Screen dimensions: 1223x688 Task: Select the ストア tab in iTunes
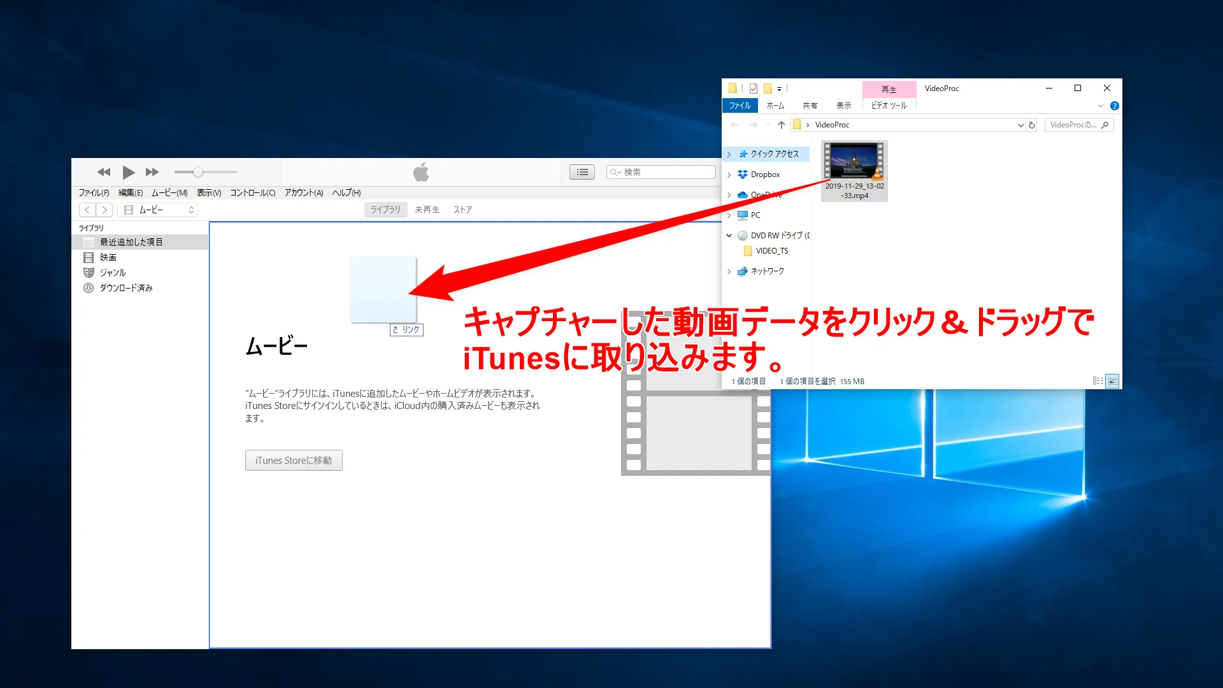[462, 210]
